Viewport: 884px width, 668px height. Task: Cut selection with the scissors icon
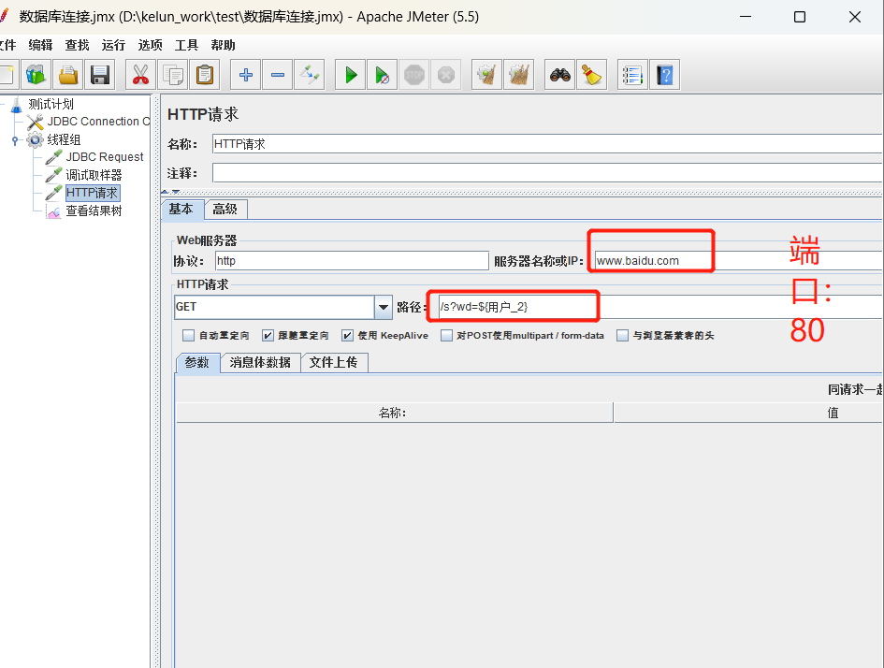tap(140, 75)
